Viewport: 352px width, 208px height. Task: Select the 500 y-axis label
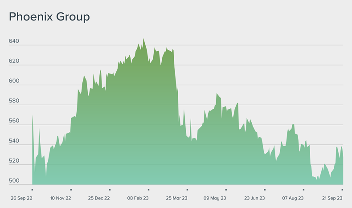(14, 181)
